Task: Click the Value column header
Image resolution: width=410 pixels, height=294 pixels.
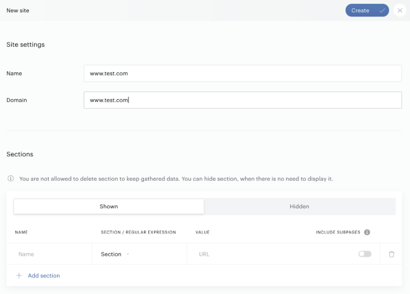Action: pyautogui.click(x=203, y=232)
